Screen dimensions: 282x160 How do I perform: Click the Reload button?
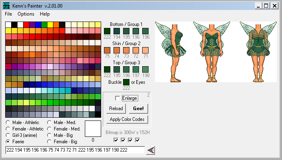[116, 109]
